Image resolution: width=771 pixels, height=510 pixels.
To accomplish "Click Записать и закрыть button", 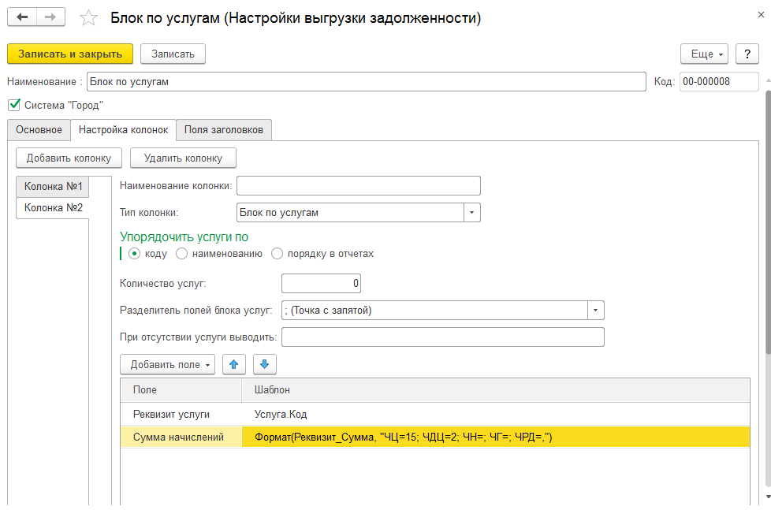I will pos(70,54).
